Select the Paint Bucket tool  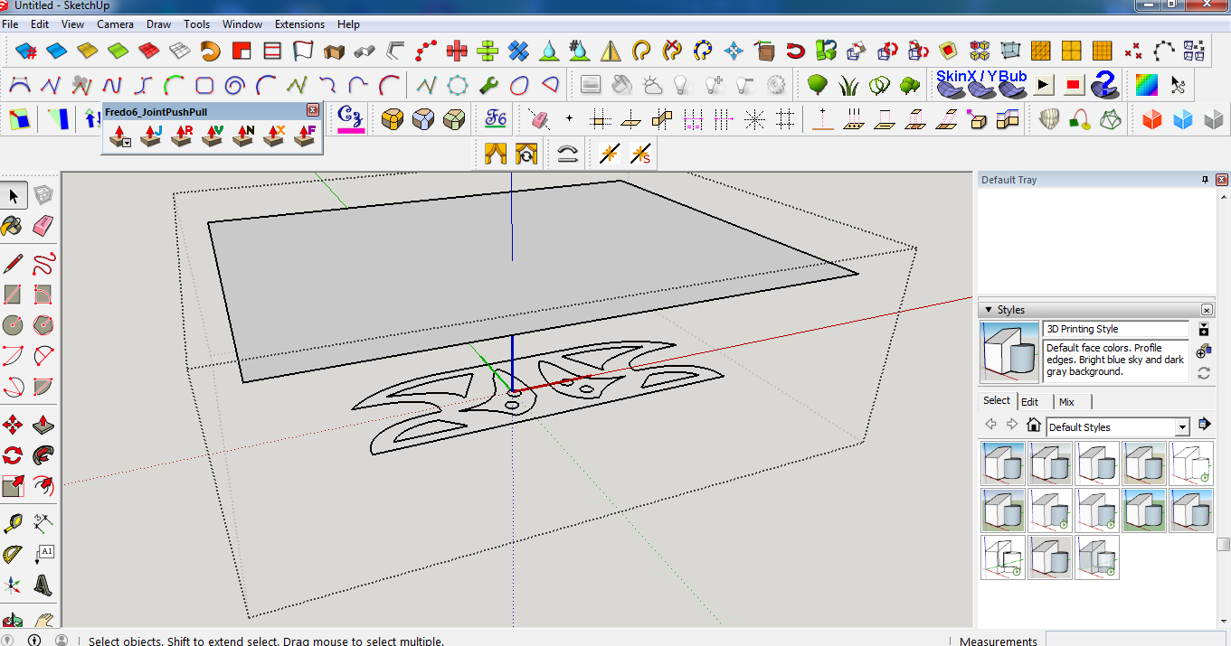[x=12, y=226]
